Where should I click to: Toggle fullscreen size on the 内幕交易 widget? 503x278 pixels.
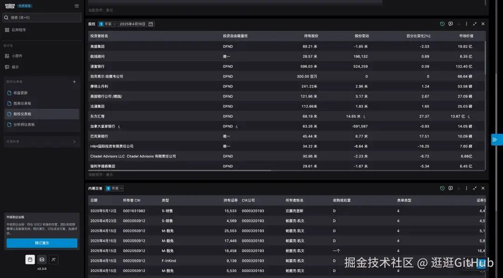pos(475,188)
